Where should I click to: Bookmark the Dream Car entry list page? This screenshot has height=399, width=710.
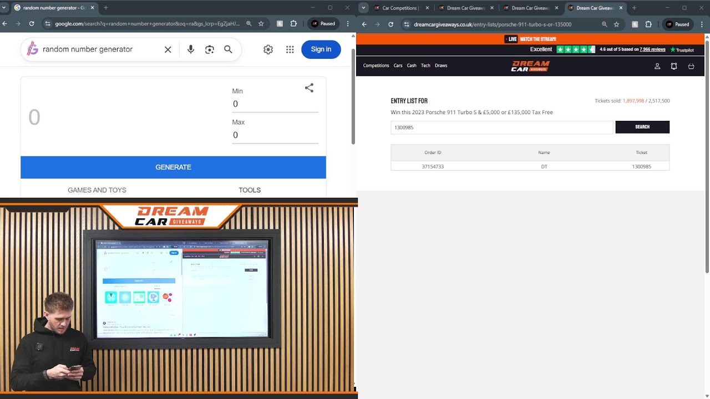[x=616, y=24]
